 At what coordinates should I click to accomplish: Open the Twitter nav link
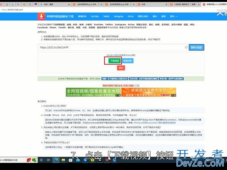point(106,17)
